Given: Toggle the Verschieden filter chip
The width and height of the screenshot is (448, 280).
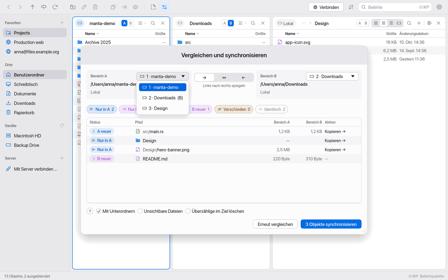Looking at the screenshot, I should click(234, 109).
